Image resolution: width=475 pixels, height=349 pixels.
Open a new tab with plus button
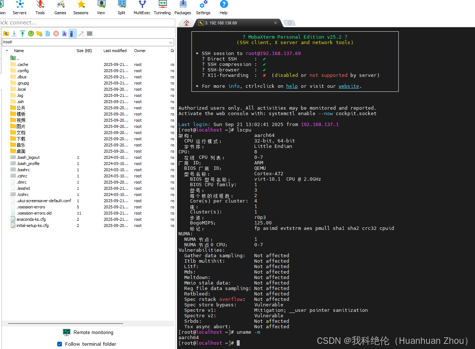coord(289,23)
